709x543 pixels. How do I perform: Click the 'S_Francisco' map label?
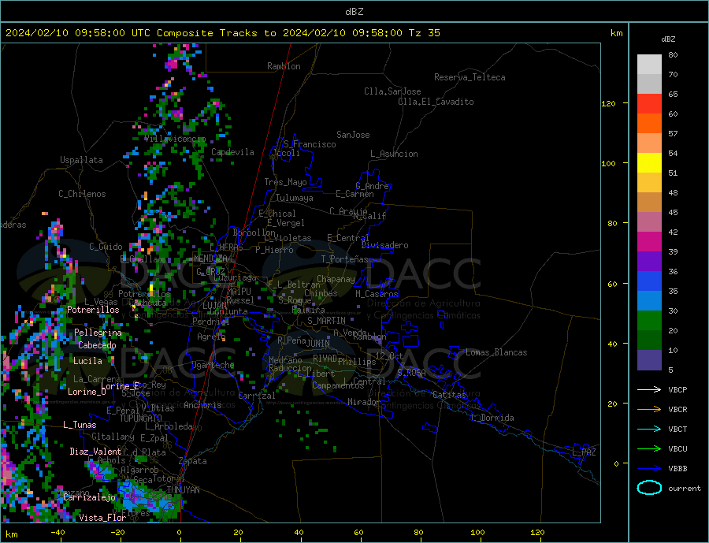coord(310,144)
